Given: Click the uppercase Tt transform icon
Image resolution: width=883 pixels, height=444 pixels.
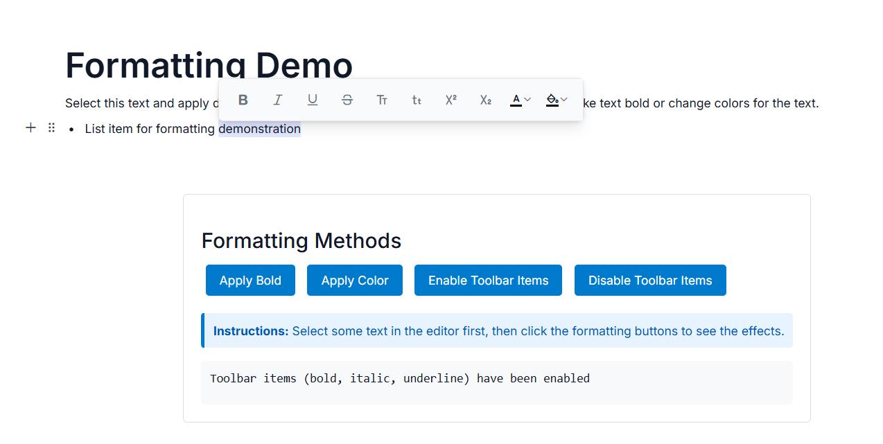Looking at the screenshot, I should 381,100.
